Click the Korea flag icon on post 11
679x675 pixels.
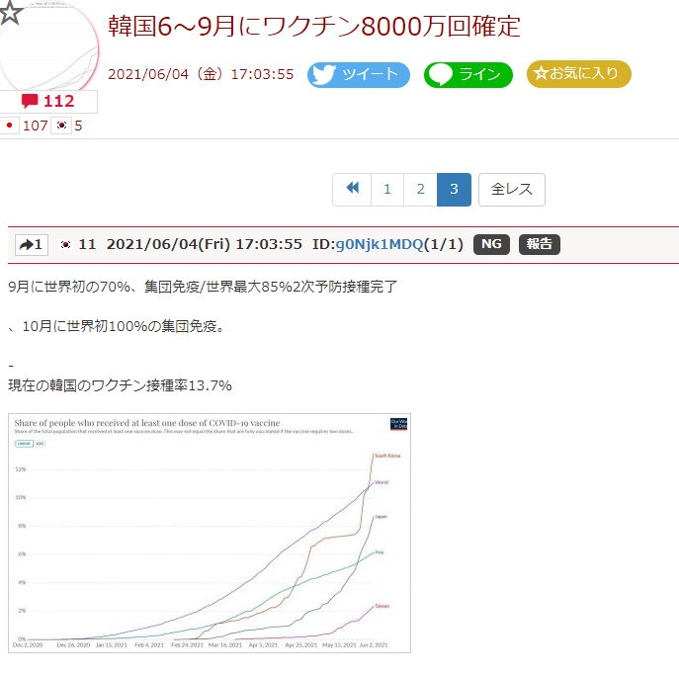66,245
